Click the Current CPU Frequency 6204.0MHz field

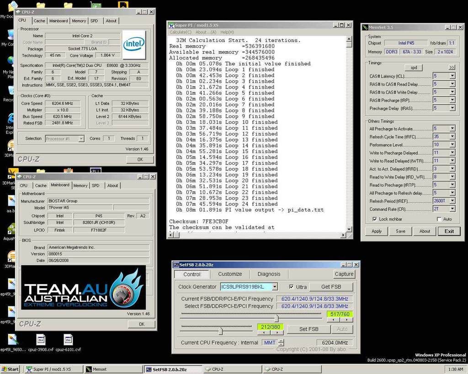(x=335, y=342)
